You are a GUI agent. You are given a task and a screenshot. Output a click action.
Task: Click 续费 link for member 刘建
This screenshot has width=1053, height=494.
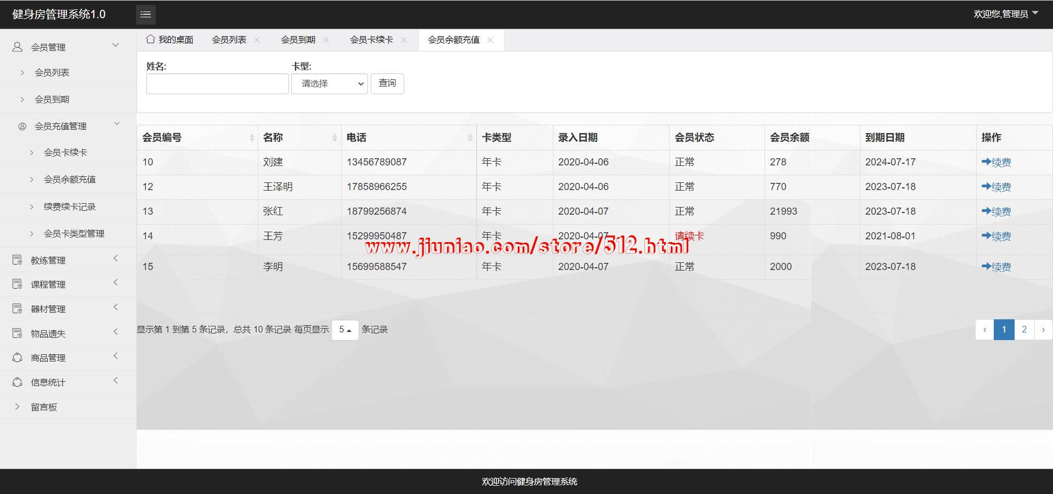996,162
